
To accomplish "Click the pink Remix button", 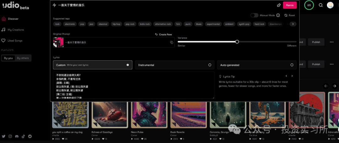I will [x=290, y=5].
